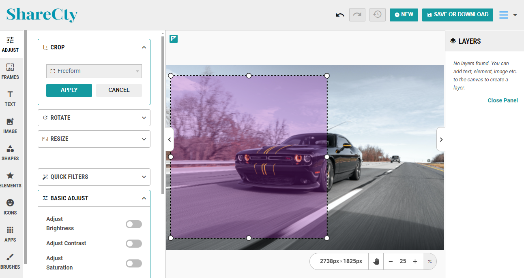This screenshot has width=524, height=278.
Task: Enable Adjust Saturation
Action: tap(133, 263)
